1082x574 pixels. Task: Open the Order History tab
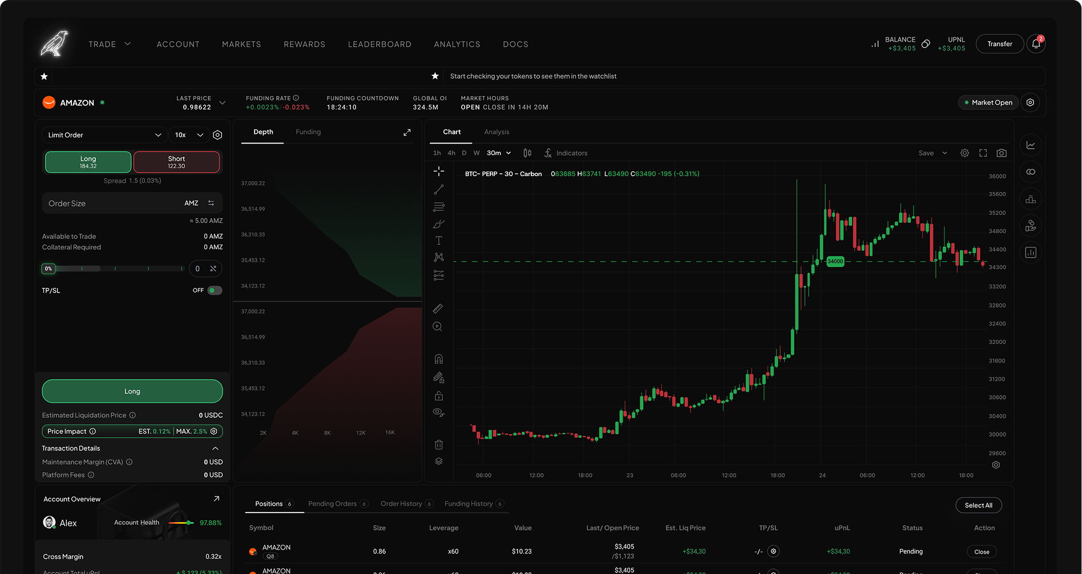[x=407, y=504]
